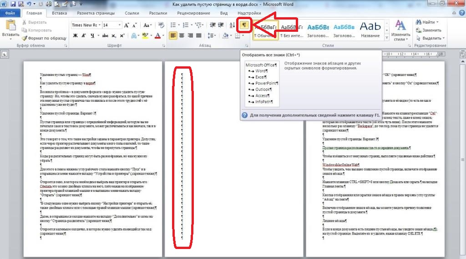The width and height of the screenshot is (466, 259).
Task: Toggle underline (Ч) formatting
Action: point(92,35)
